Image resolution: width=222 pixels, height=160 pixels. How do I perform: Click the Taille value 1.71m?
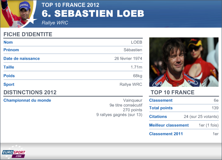(136, 67)
